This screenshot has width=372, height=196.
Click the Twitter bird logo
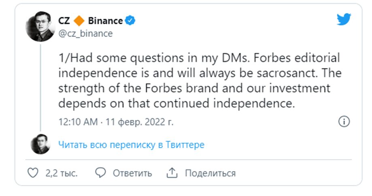point(343,19)
